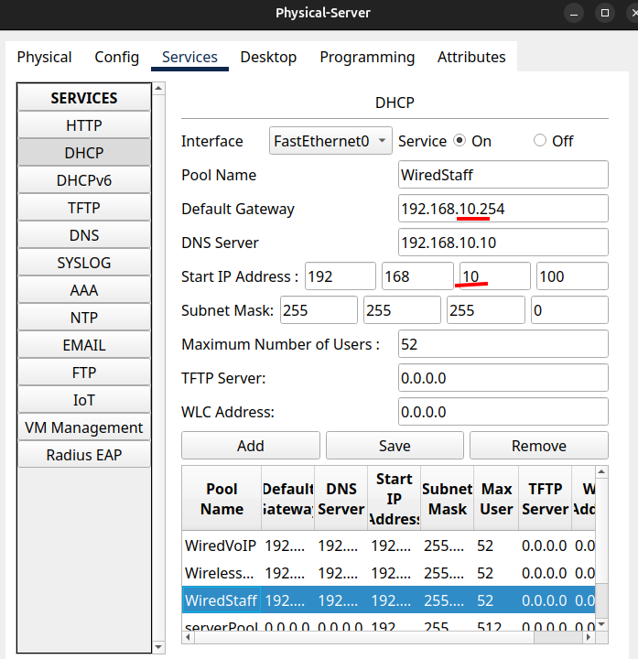
Task: Open the NTP service
Action: pos(84,318)
